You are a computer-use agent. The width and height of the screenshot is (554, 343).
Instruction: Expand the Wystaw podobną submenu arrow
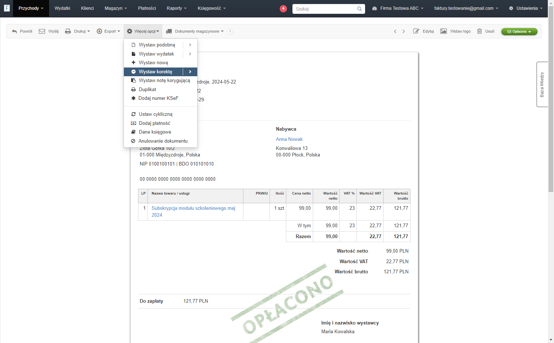click(x=190, y=45)
